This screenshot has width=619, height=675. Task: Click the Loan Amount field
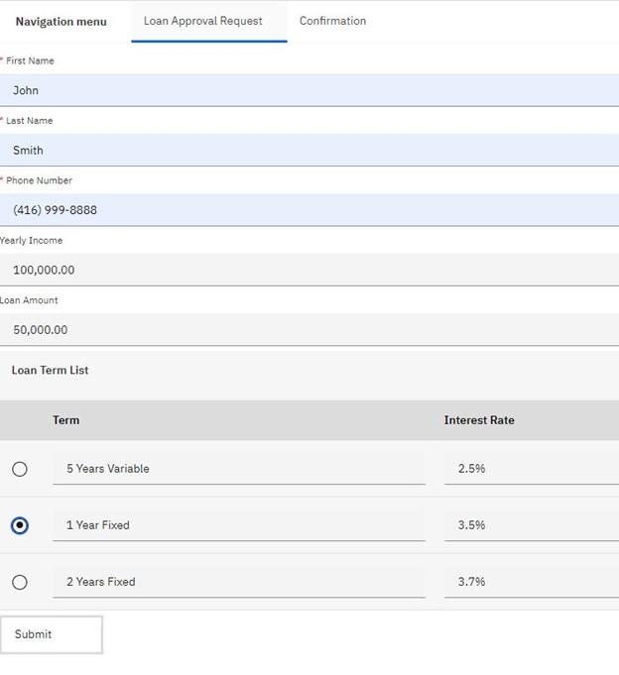(309, 329)
